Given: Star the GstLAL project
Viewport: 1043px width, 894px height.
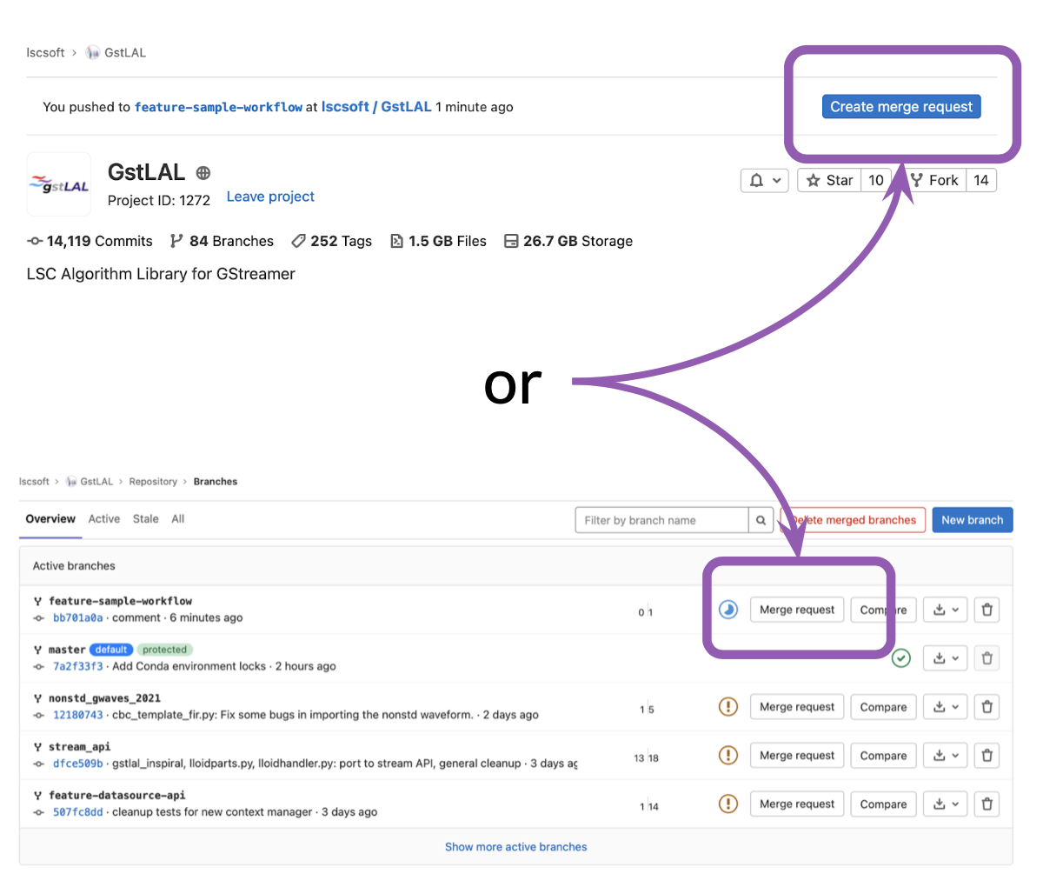Looking at the screenshot, I should [829, 180].
